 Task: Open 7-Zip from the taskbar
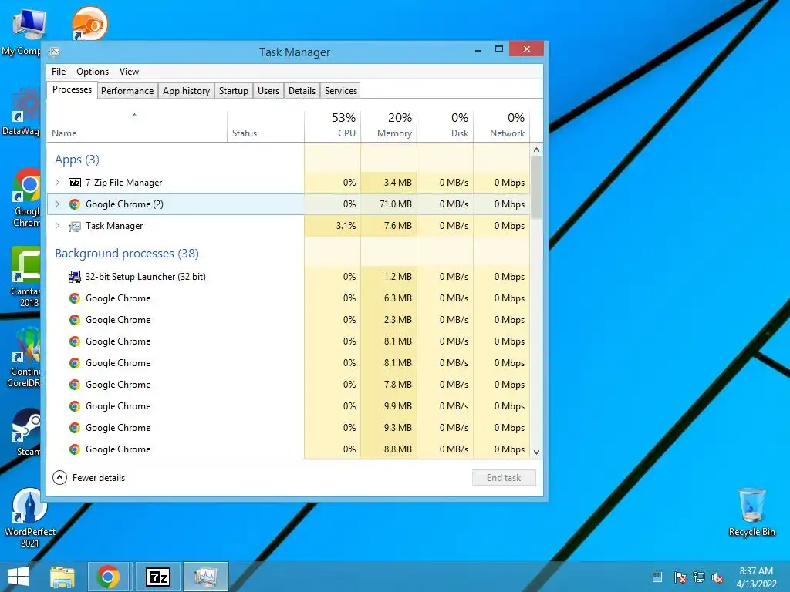(x=157, y=577)
